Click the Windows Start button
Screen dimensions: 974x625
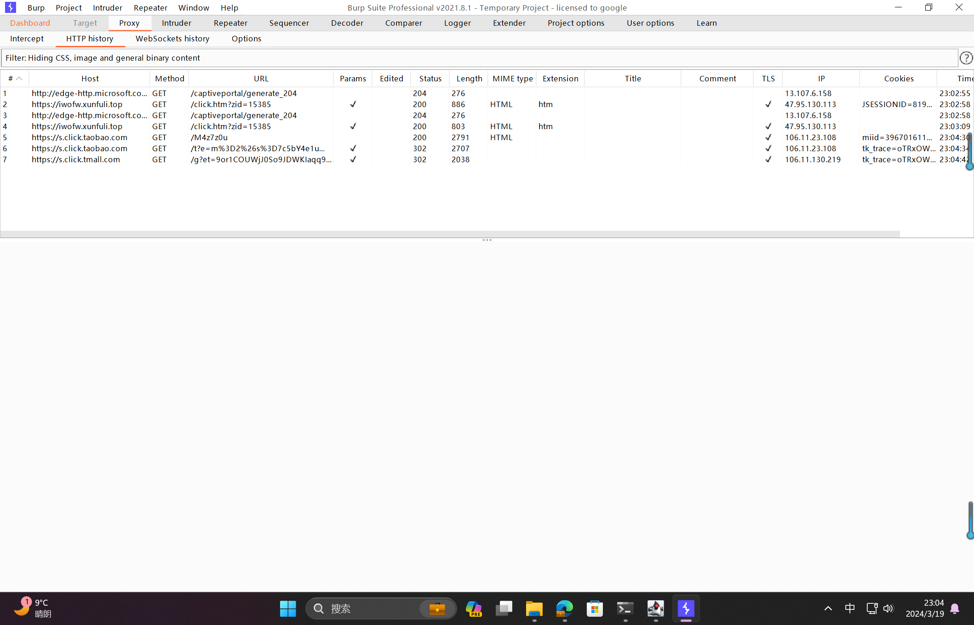point(288,608)
